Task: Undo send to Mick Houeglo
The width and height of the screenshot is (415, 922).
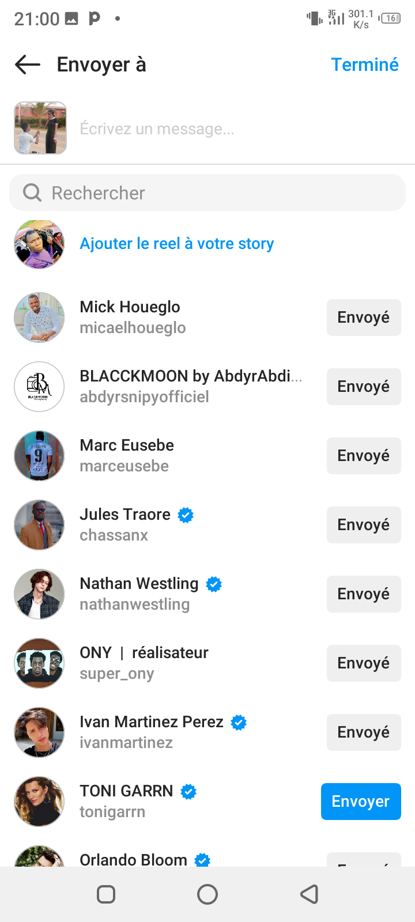Action: coord(363,318)
